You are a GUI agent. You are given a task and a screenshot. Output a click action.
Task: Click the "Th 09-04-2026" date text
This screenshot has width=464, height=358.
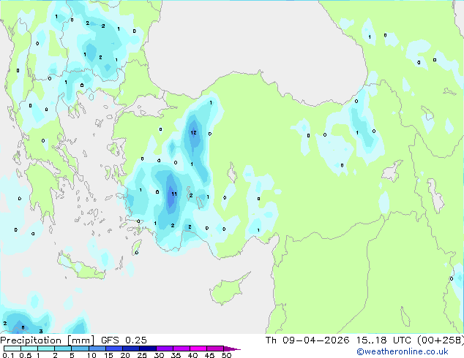coord(307,340)
